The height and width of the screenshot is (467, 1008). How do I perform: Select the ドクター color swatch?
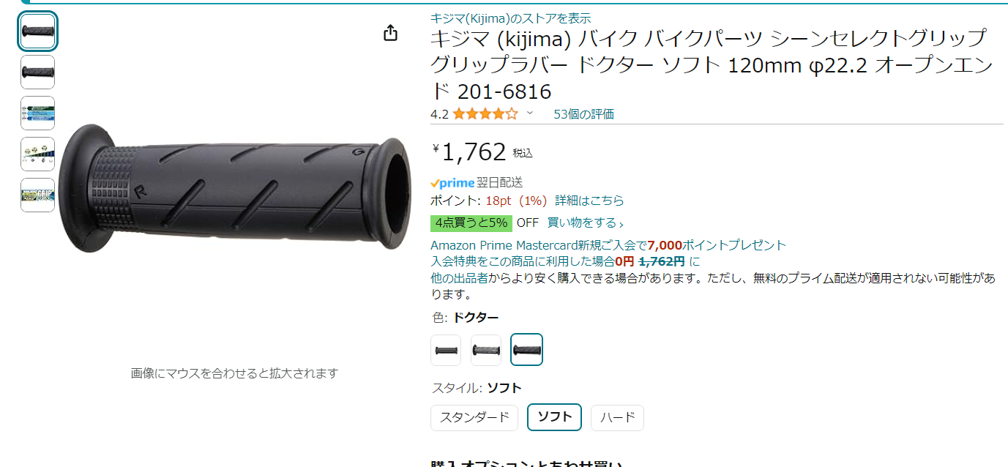[x=527, y=350]
